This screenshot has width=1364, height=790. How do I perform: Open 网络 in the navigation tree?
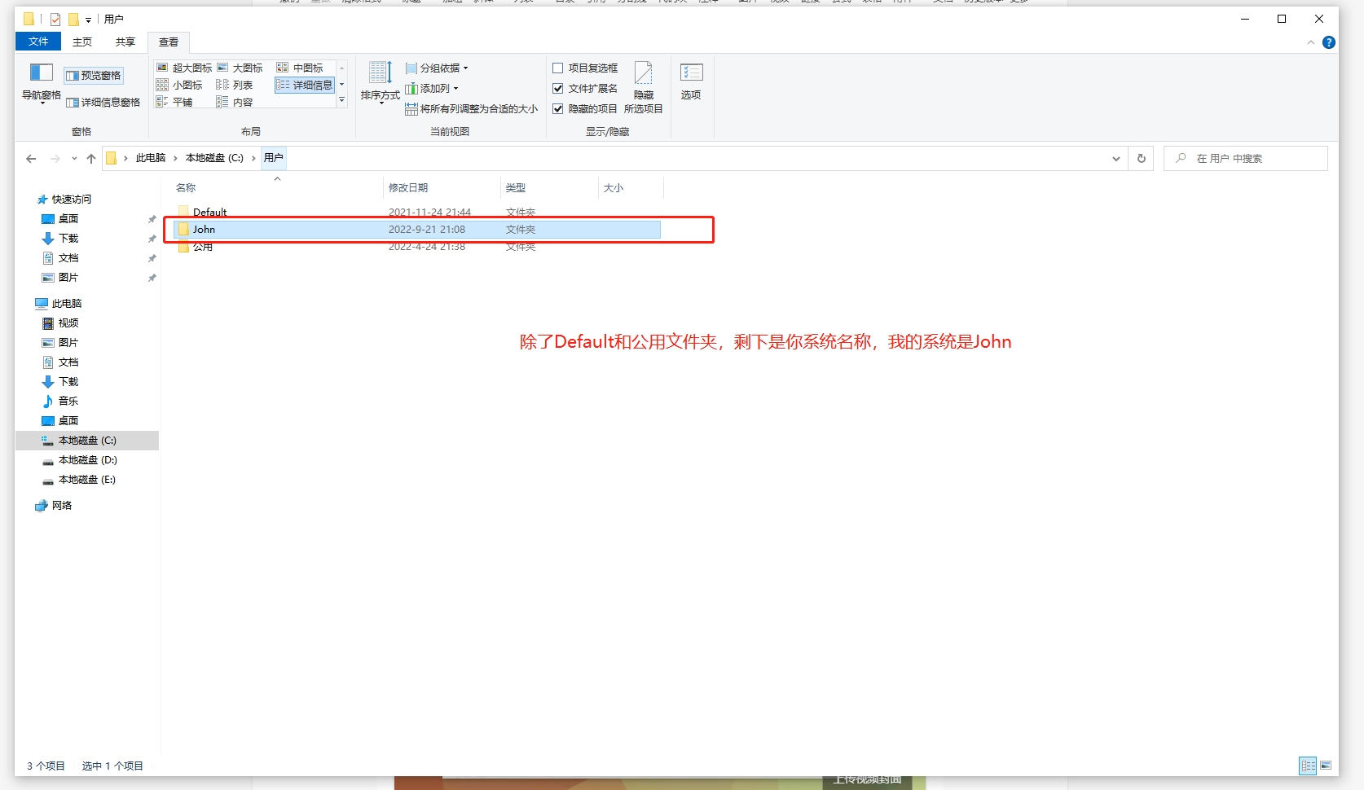coord(62,506)
